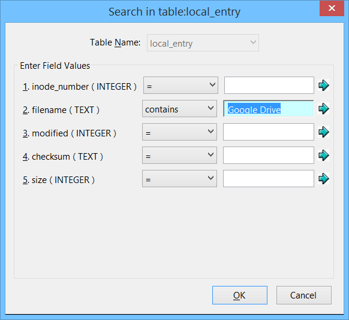The height and width of the screenshot is (320, 349).
Task: Open the checksum operator dropdown
Action: click(x=180, y=156)
